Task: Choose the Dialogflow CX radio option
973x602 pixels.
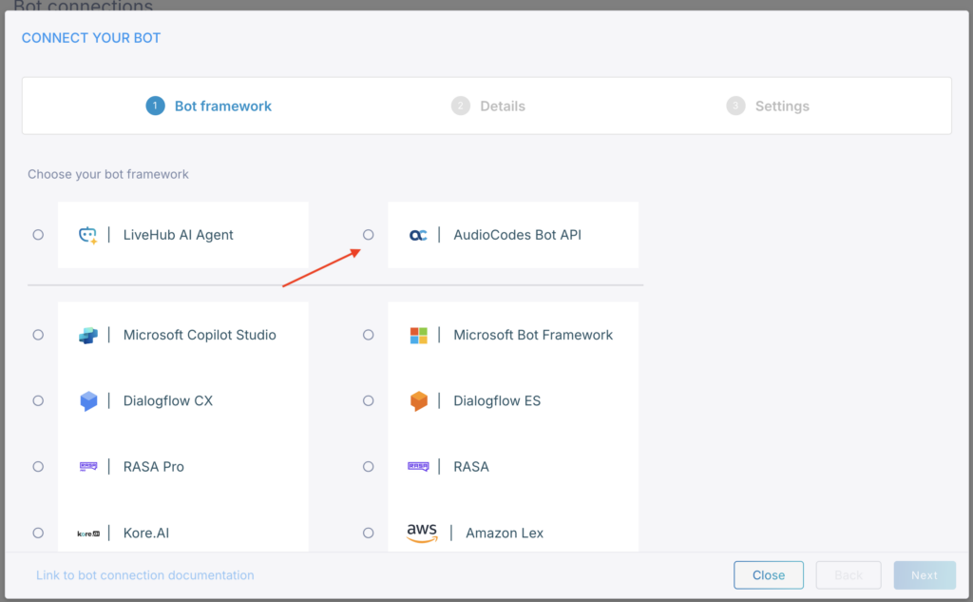Action: 38,401
